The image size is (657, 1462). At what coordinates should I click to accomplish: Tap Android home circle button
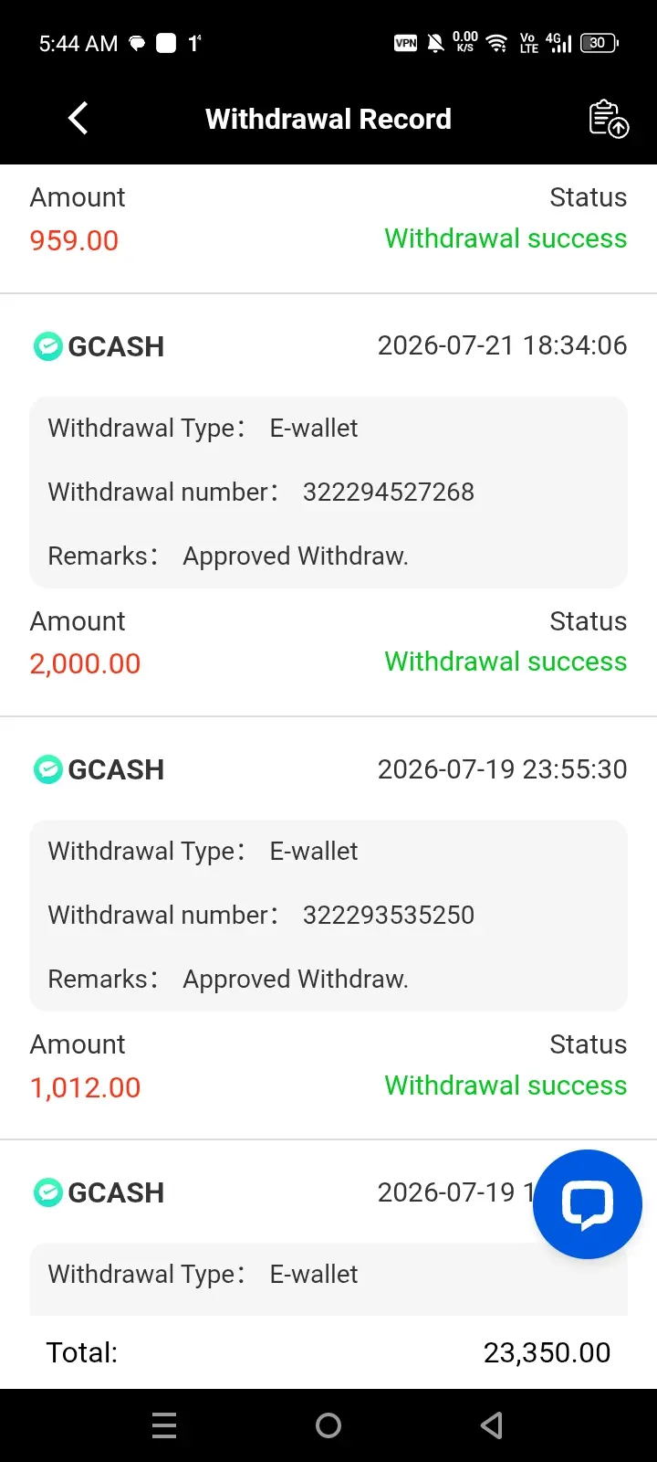[x=328, y=1425]
